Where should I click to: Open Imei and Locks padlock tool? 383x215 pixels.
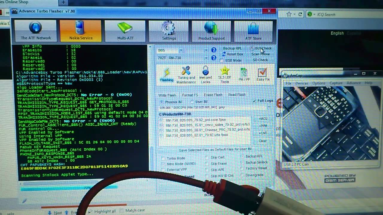tap(205, 75)
